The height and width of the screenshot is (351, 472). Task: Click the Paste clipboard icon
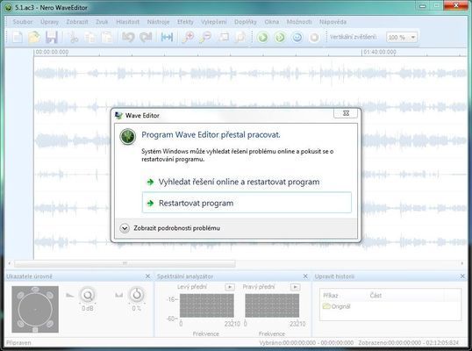tap(107, 38)
